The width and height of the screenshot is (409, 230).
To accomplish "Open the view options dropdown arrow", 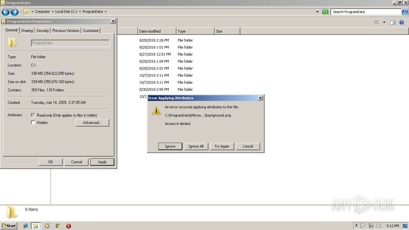I will (384, 22).
